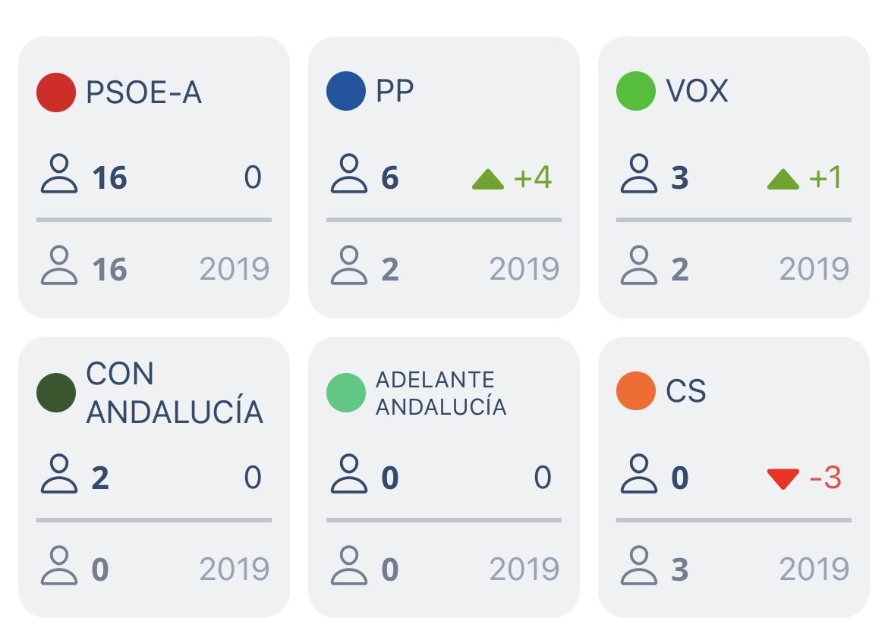This screenshot has width=888, height=627.
Task: Click the person icon beside PP's 6 seats
Action: pos(349,174)
